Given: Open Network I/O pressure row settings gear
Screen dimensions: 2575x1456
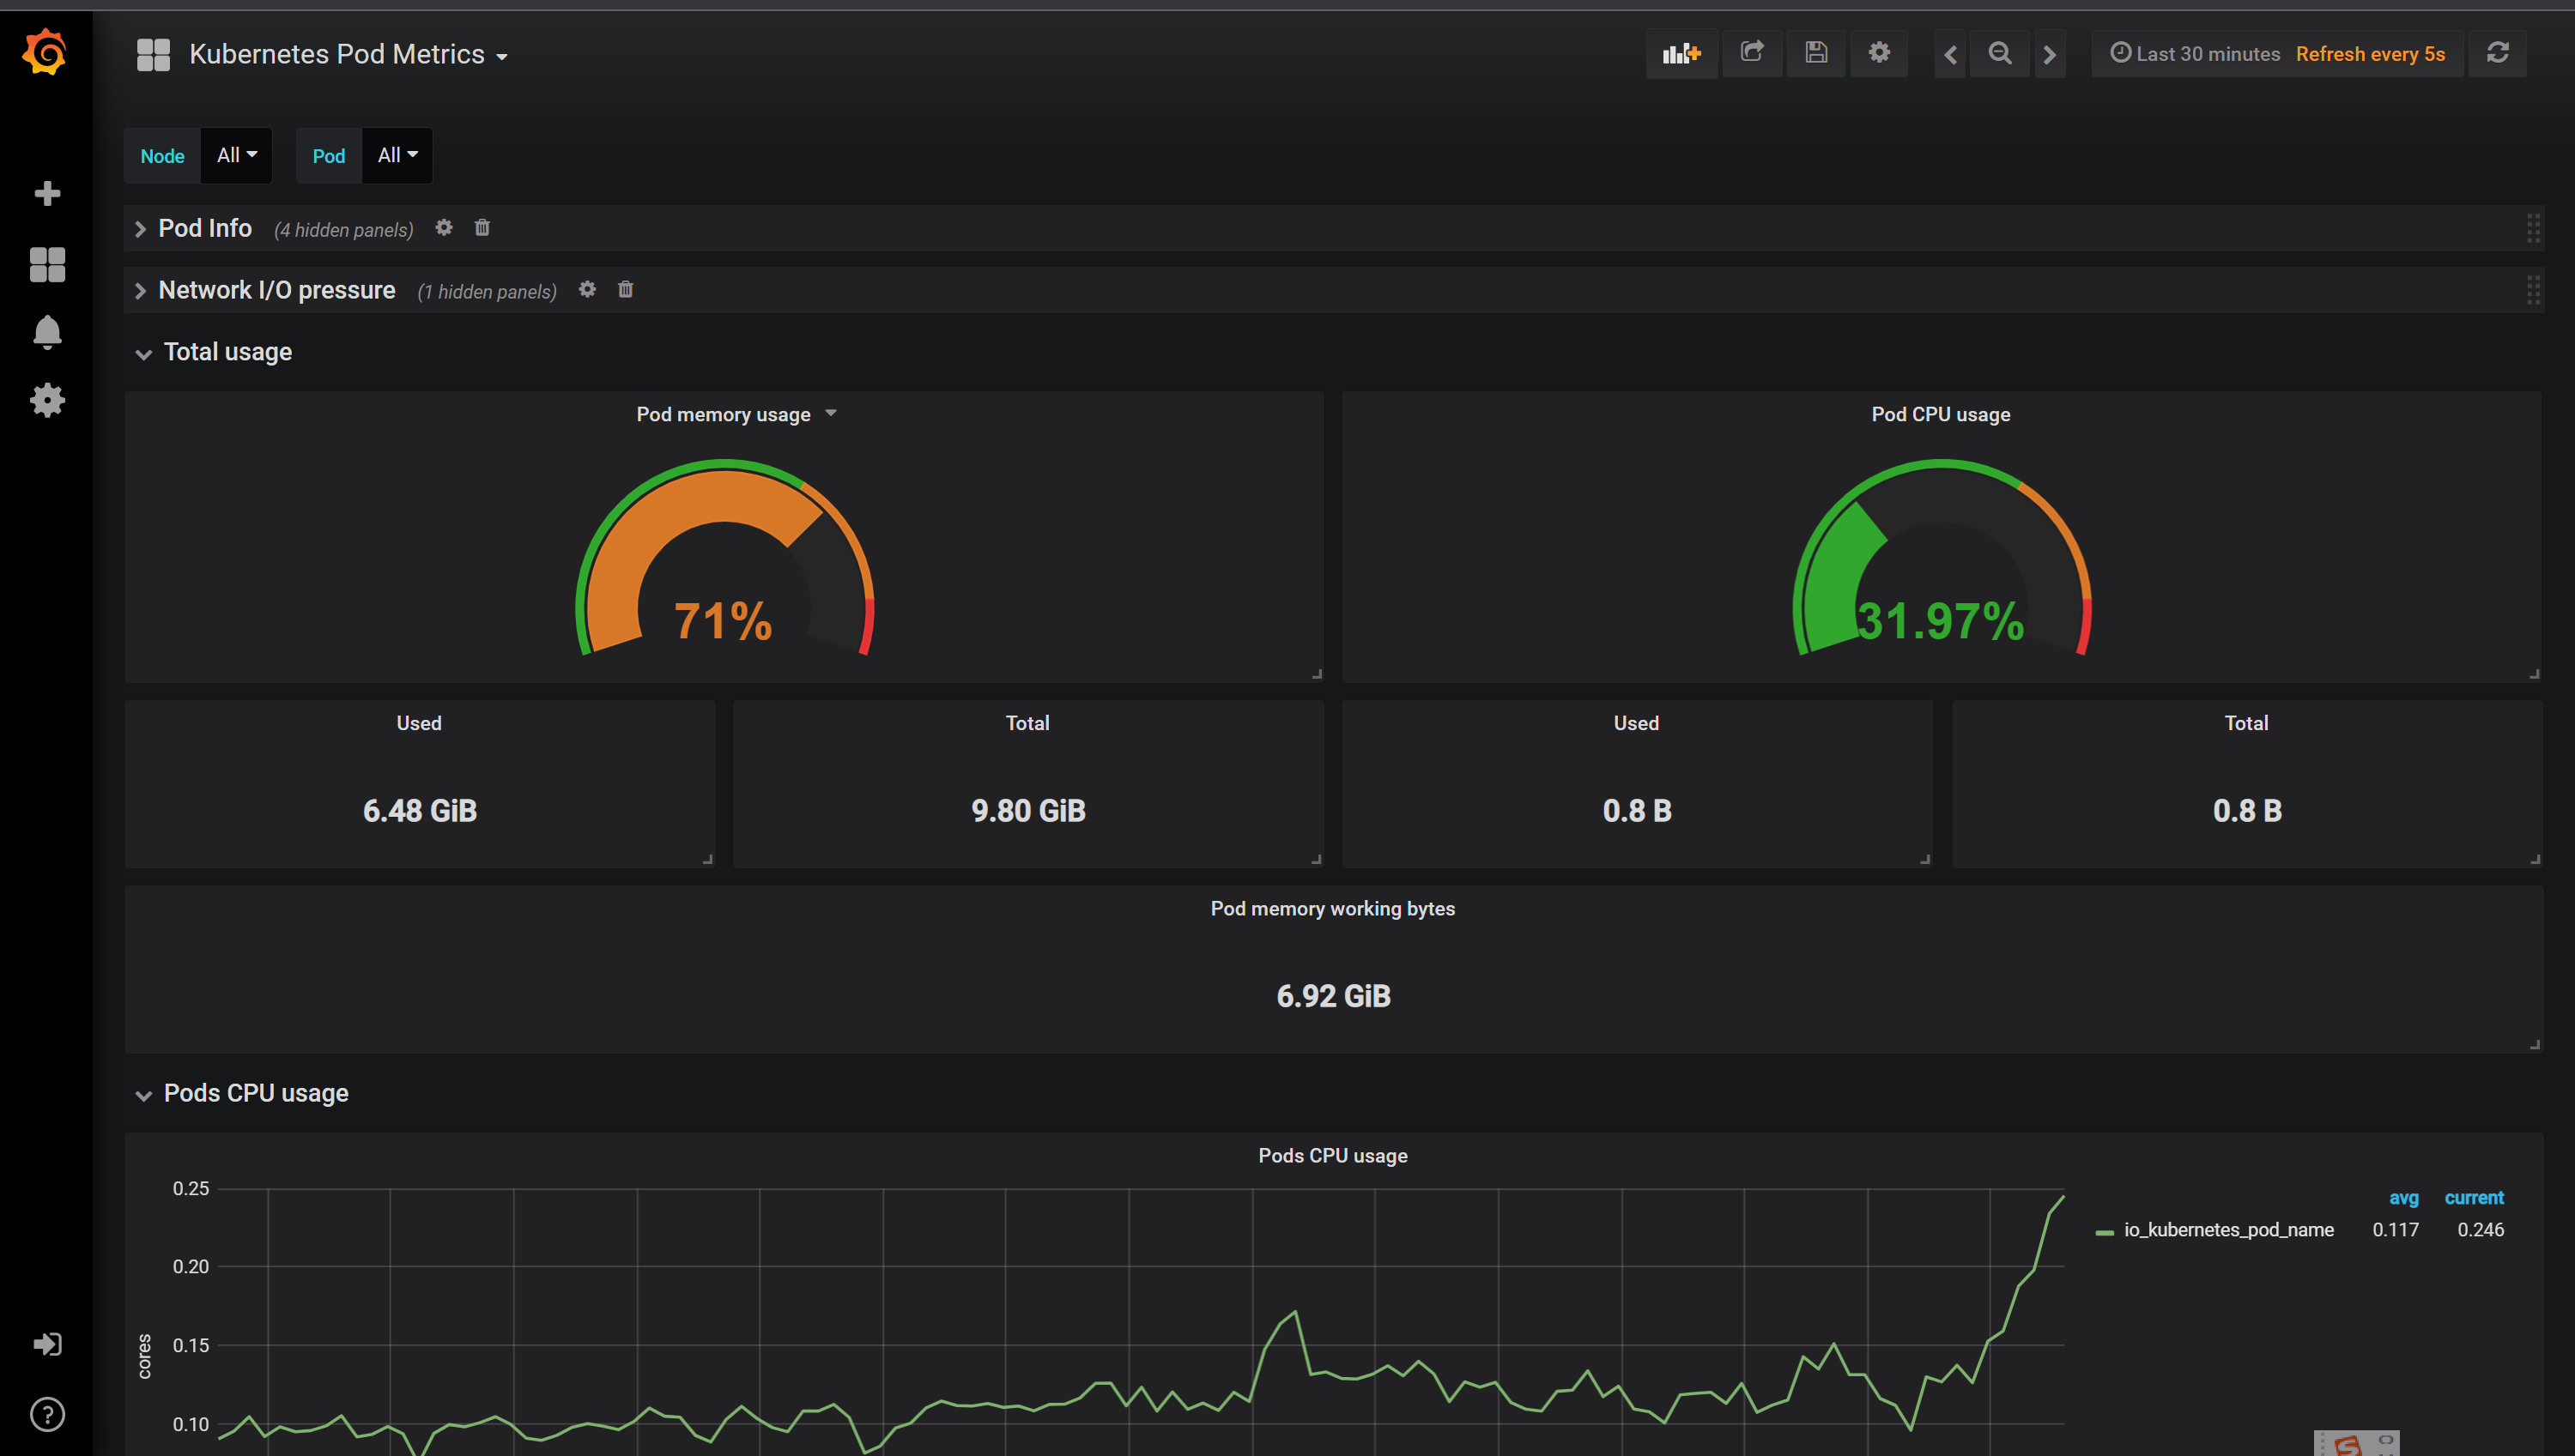Looking at the screenshot, I should (x=587, y=290).
